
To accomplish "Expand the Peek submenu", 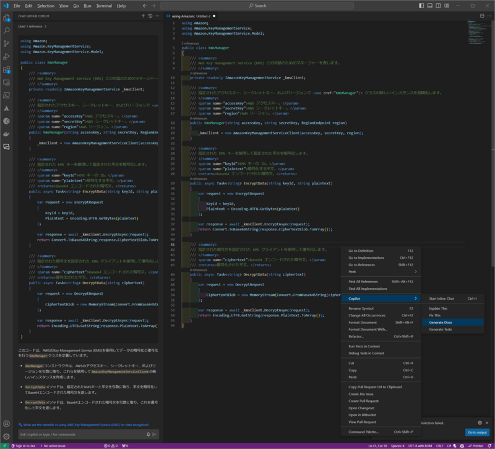I will pos(381,272).
